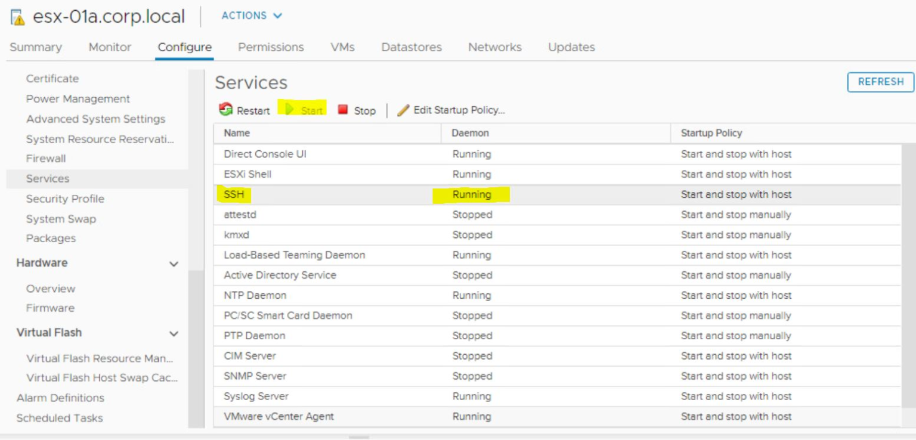
Task: Click the red Stop service icon
Action: (x=342, y=110)
